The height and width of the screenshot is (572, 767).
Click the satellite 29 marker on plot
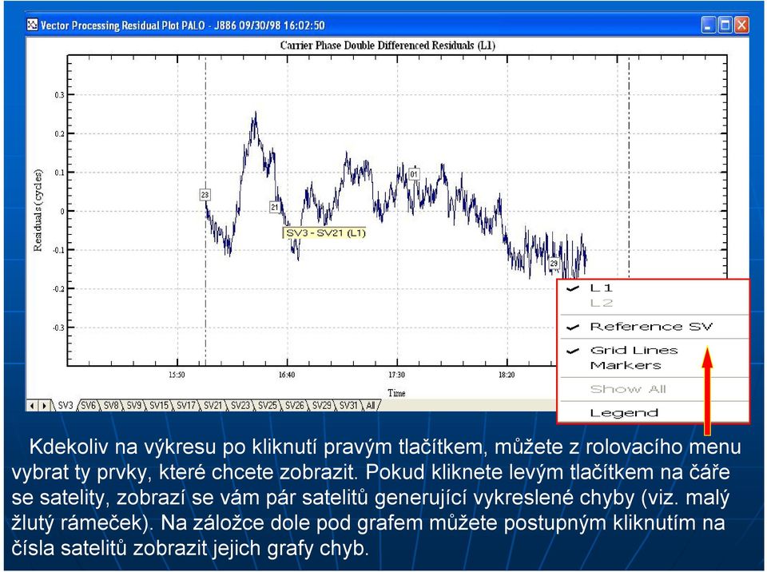tap(554, 264)
